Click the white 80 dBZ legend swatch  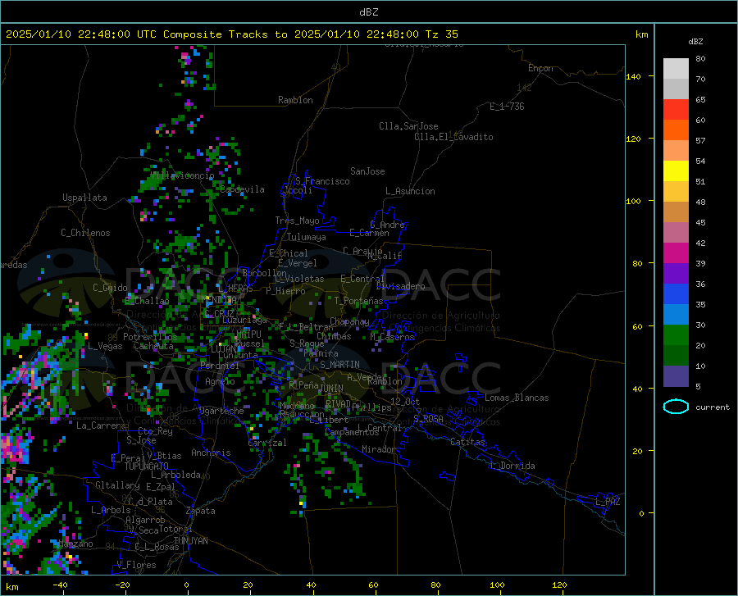pyautogui.click(x=676, y=69)
